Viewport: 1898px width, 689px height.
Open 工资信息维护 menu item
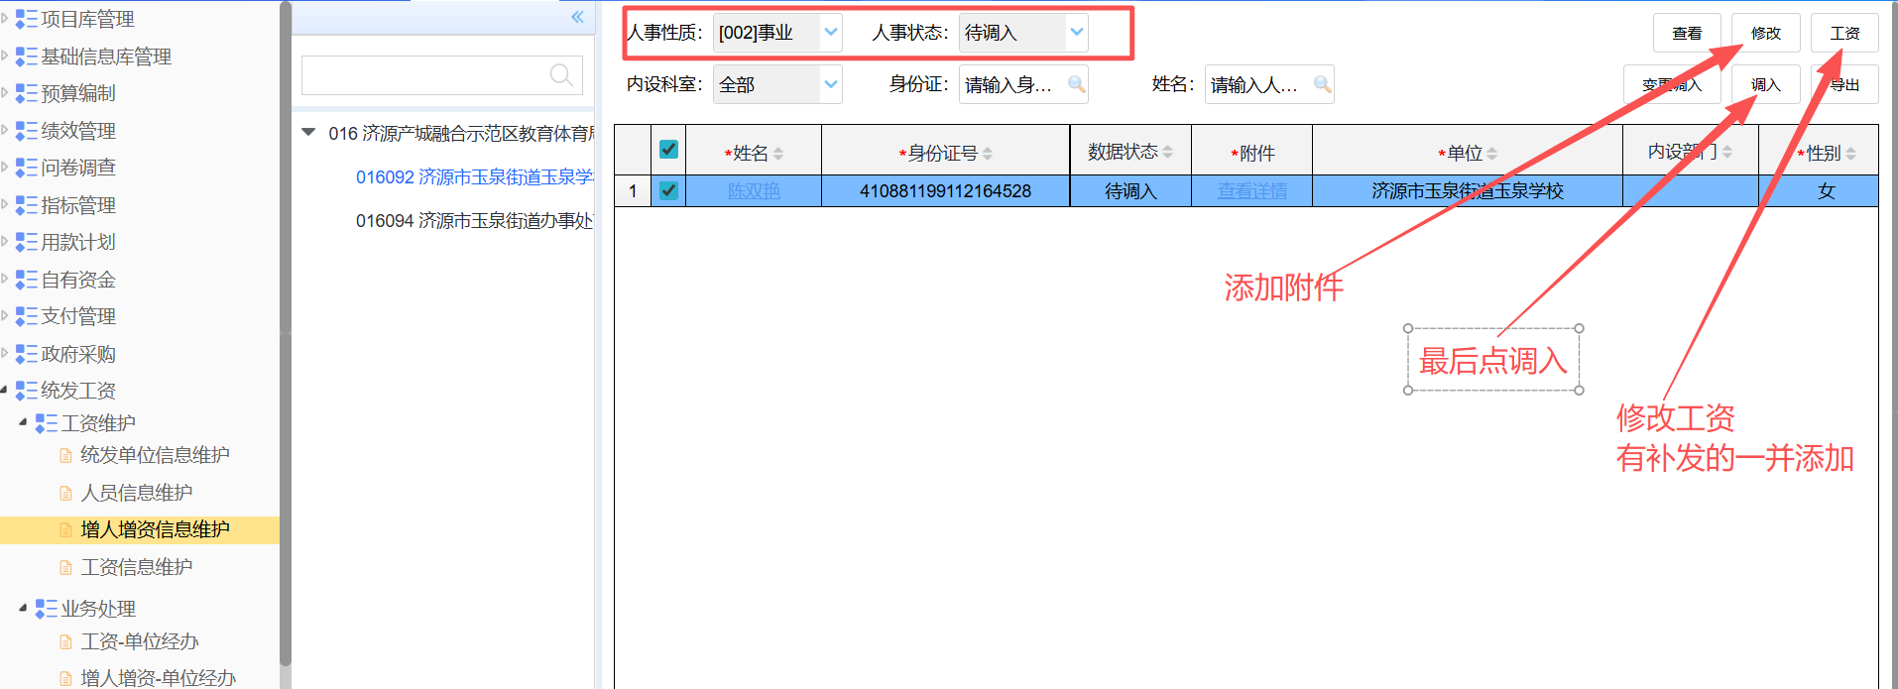pos(137,567)
